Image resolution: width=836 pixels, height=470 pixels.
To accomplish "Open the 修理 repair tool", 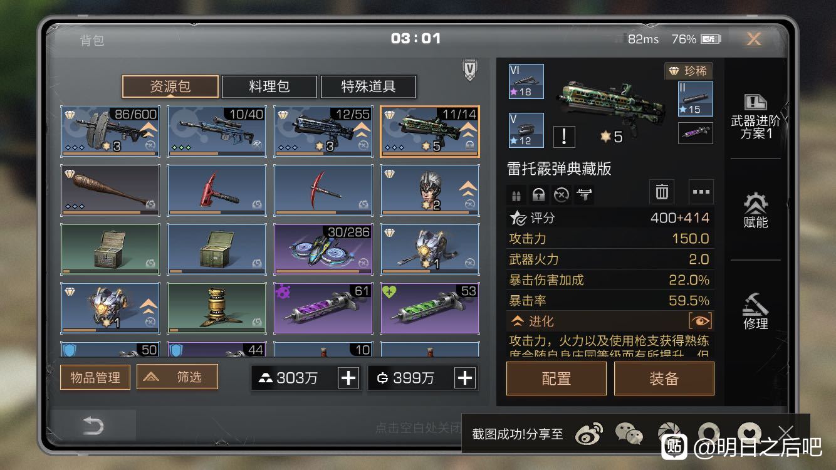I will pos(755,311).
